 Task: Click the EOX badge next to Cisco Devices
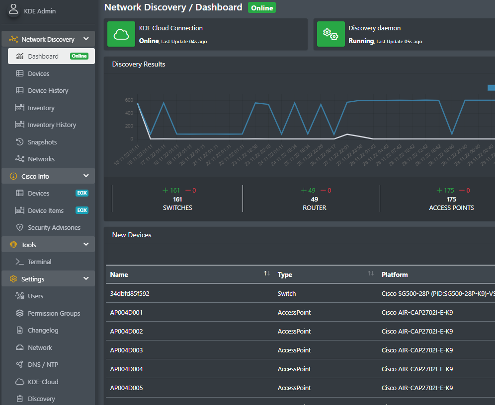[x=82, y=193]
